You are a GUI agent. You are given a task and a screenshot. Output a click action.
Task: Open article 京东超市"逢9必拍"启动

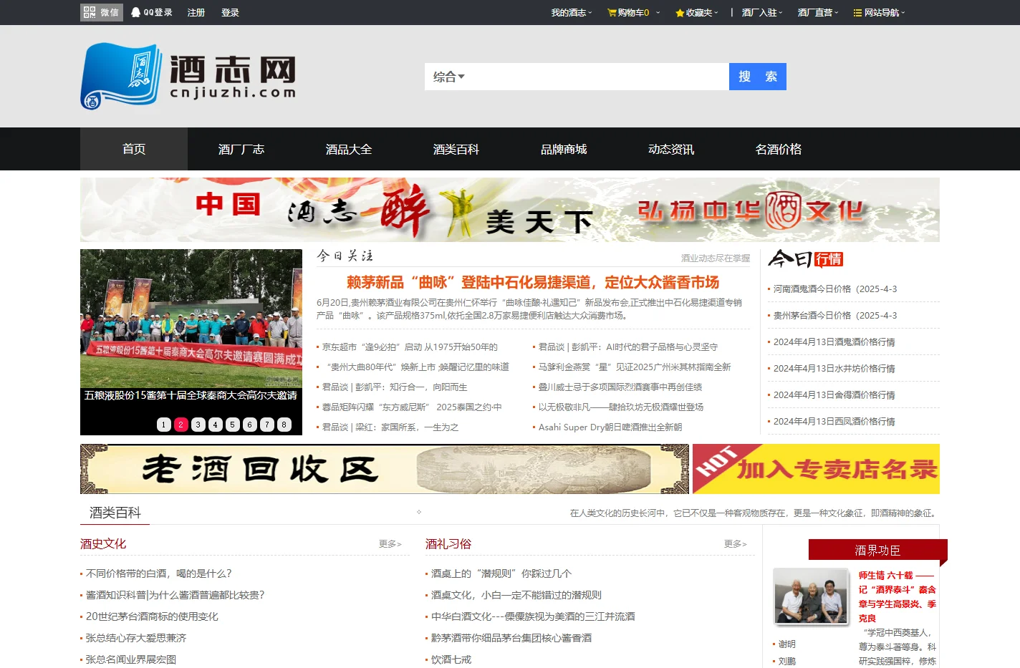tap(410, 347)
